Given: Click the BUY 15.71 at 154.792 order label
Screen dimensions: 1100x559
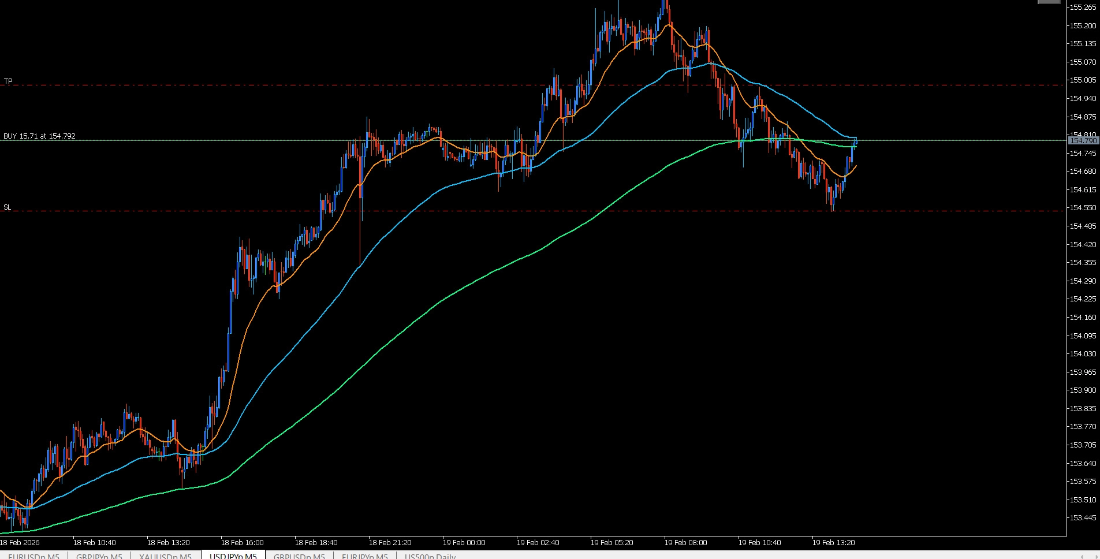Looking at the screenshot, I should pos(39,136).
